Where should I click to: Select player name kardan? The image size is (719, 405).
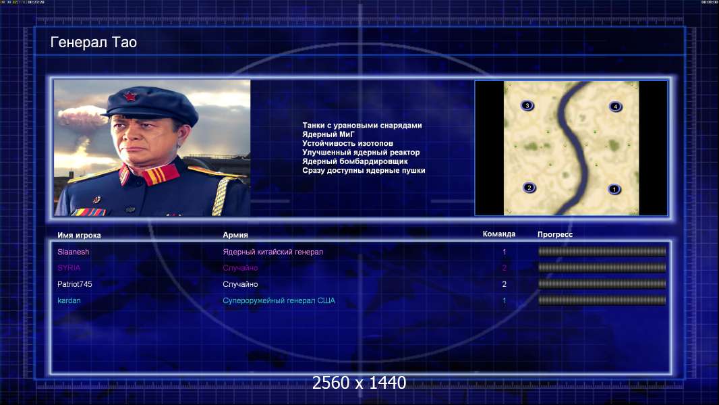pyautogui.click(x=69, y=300)
